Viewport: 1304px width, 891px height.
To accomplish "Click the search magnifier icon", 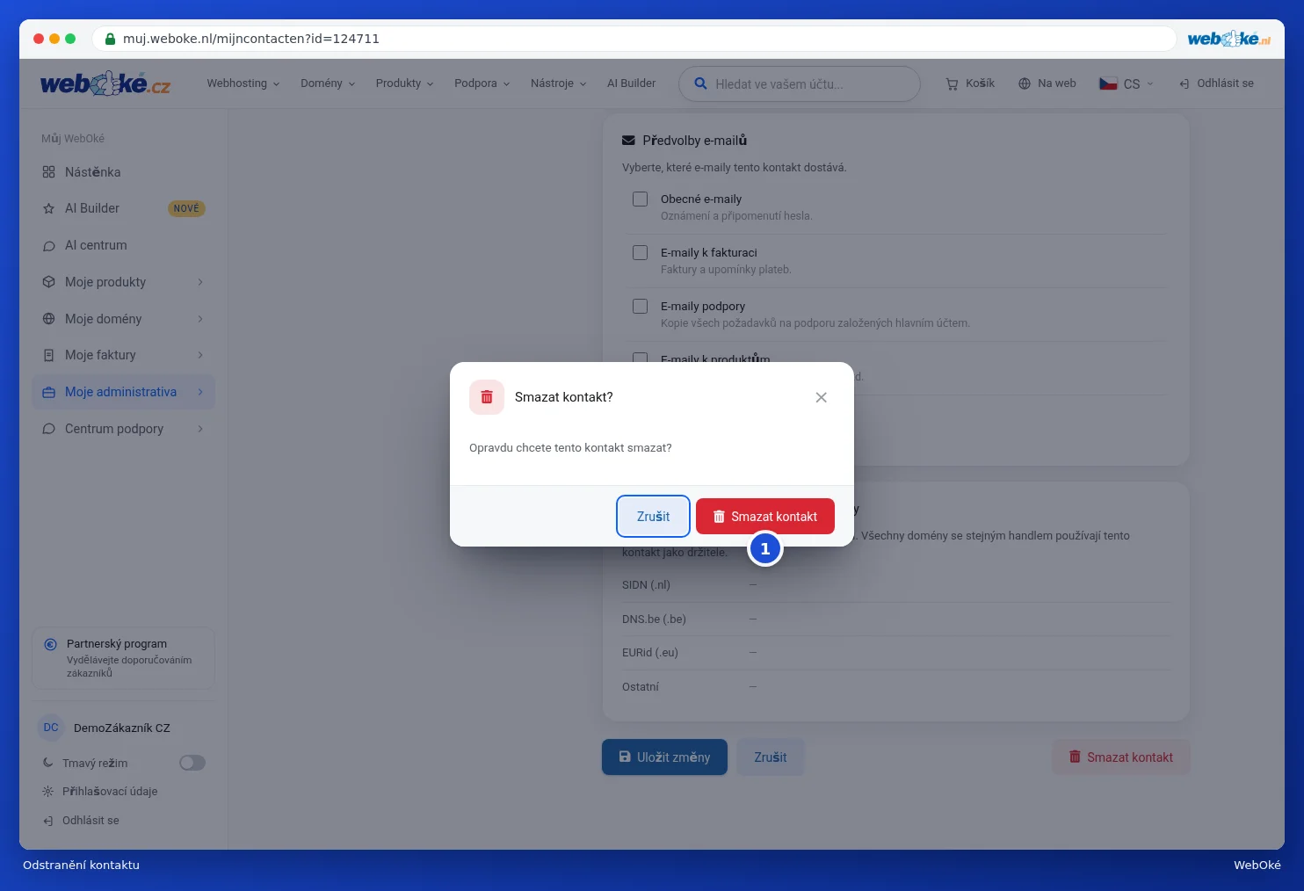I will pos(700,83).
